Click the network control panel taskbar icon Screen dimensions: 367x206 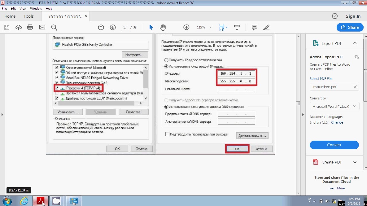[74, 201]
